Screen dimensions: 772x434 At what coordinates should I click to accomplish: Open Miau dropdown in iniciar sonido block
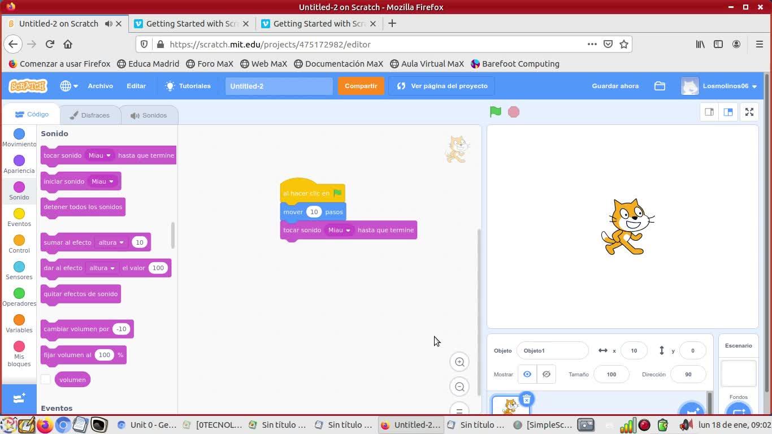click(103, 181)
